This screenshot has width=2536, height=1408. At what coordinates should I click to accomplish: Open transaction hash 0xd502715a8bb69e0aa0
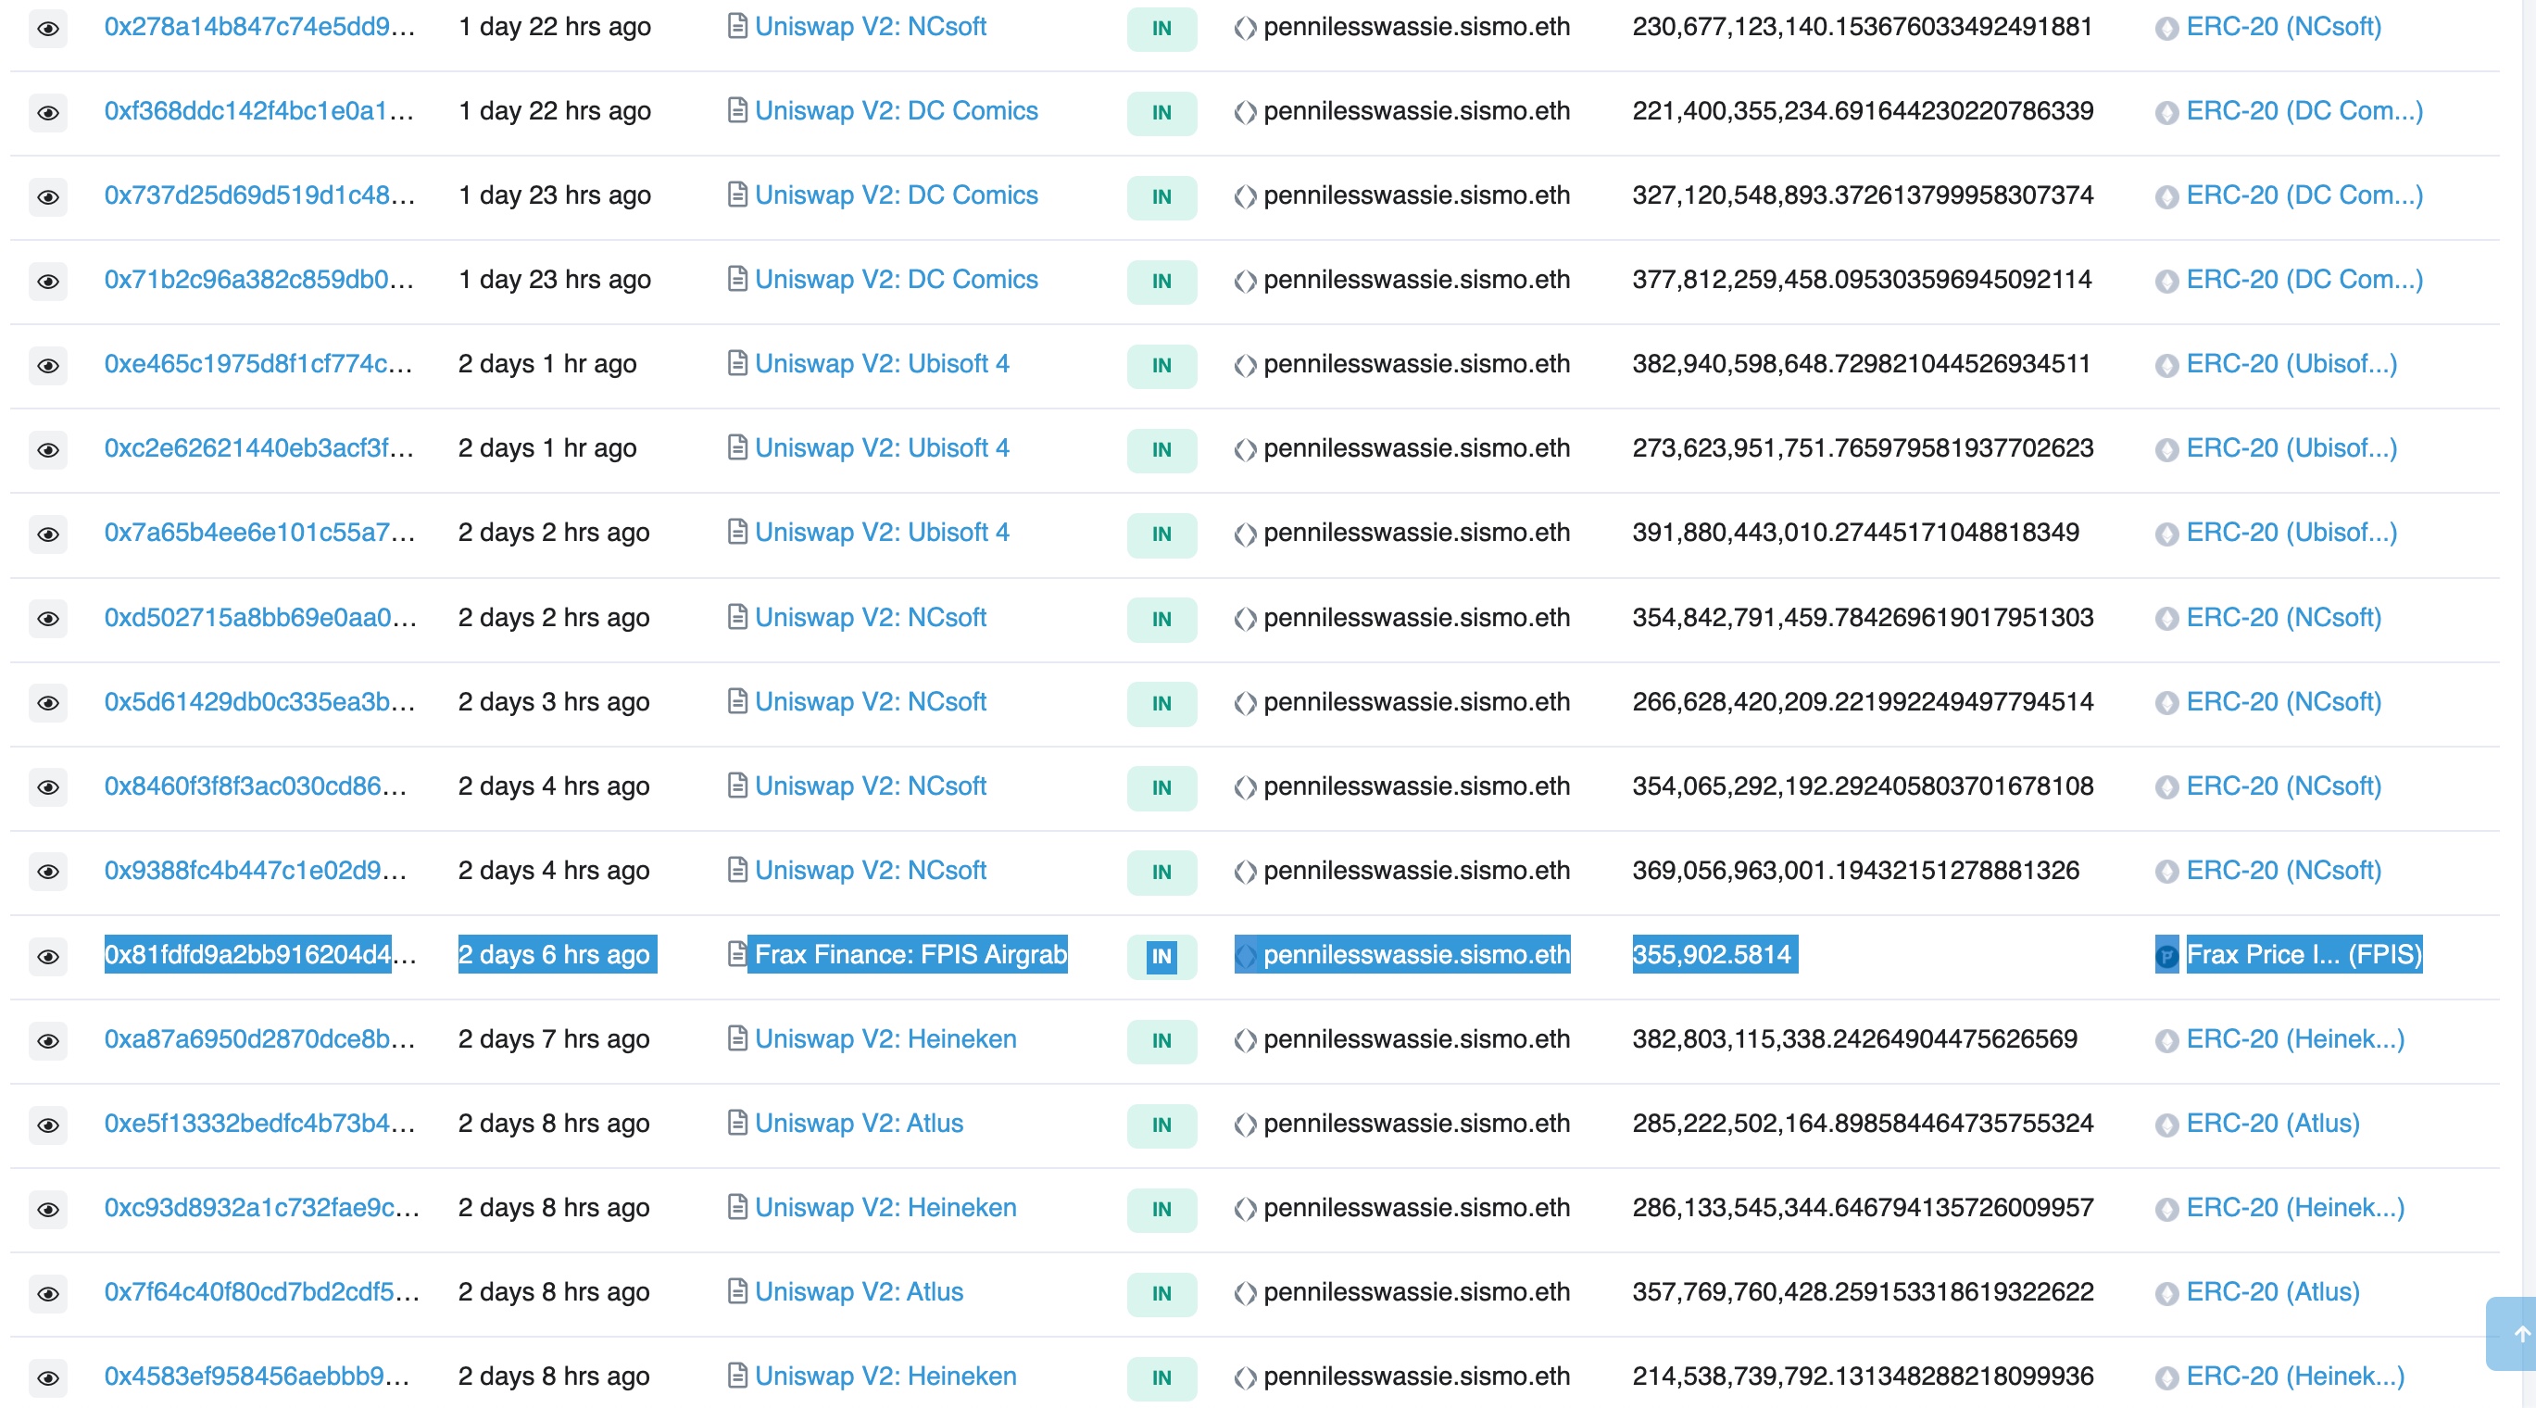[x=261, y=617]
